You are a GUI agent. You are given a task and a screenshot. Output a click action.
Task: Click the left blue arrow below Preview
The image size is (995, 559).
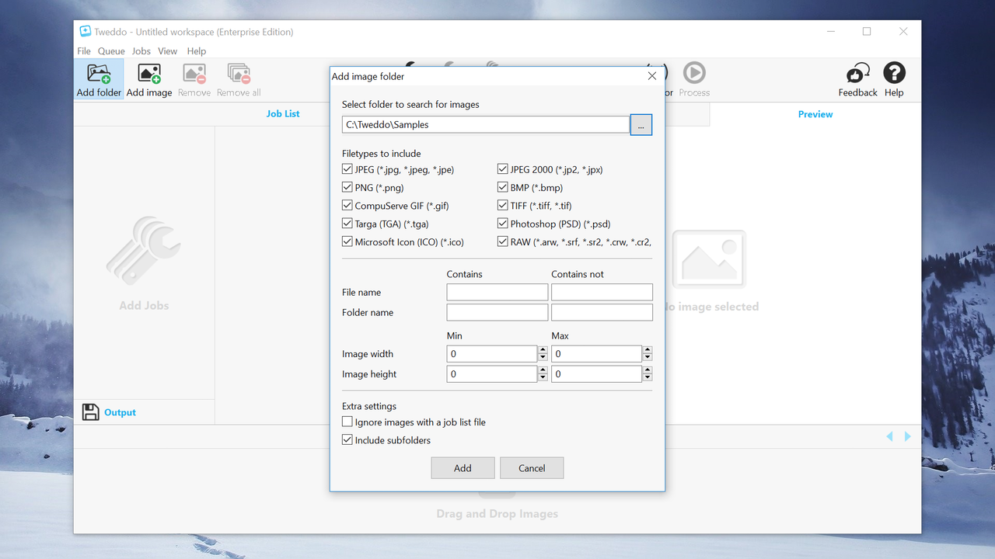890,436
